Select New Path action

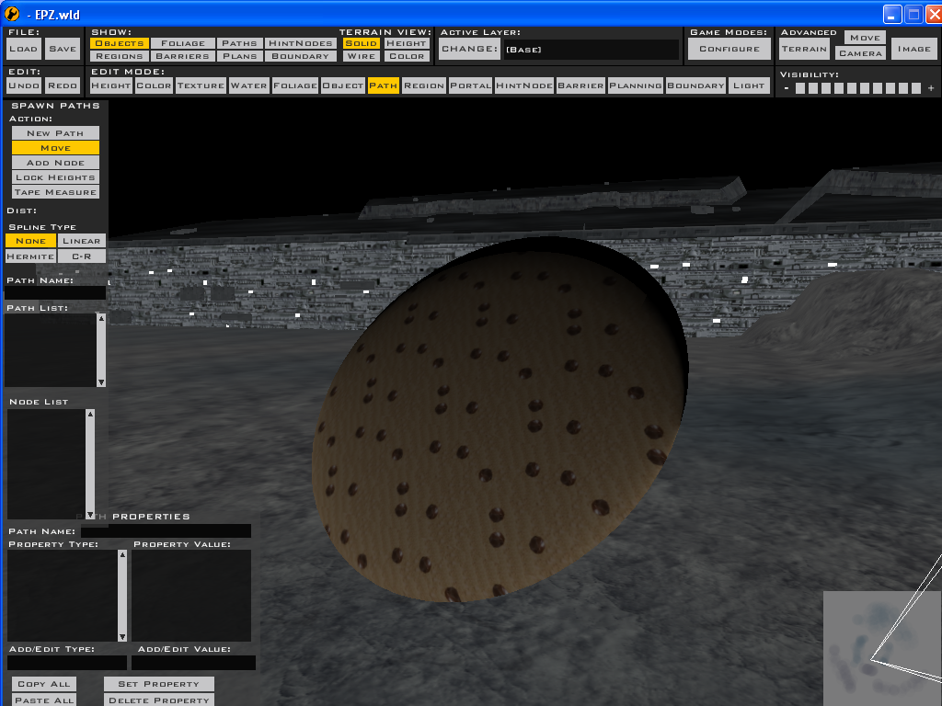coord(55,133)
